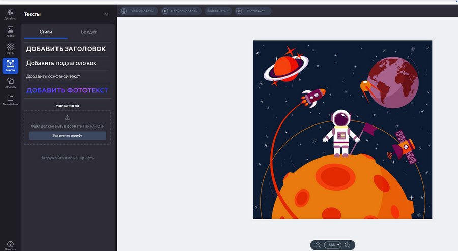Click the Блокировать toolbar button

click(139, 11)
